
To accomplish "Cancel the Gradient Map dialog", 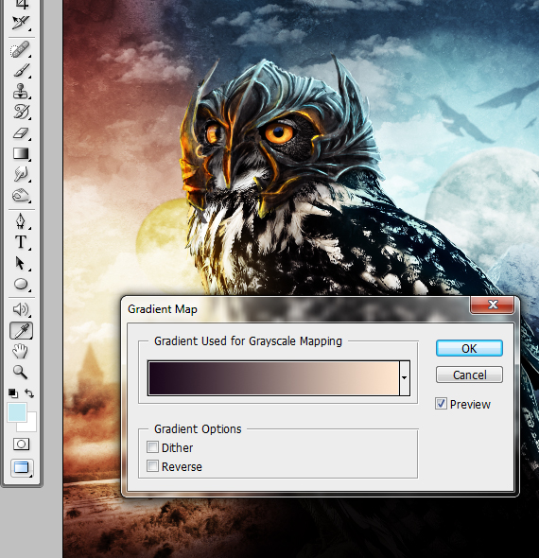I will click(x=469, y=375).
